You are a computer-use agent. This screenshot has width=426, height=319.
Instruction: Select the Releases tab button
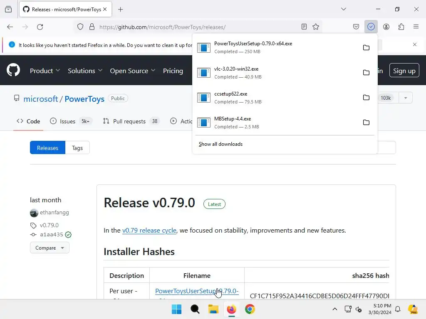(47, 147)
